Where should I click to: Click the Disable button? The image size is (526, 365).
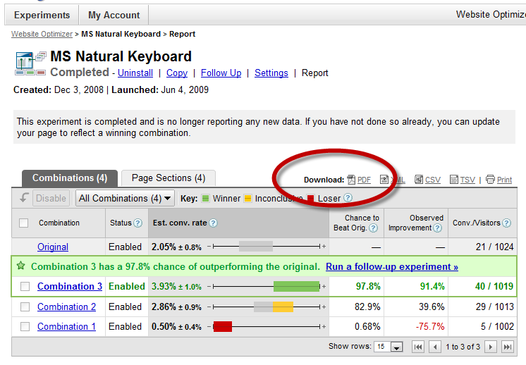click(51, 198)
